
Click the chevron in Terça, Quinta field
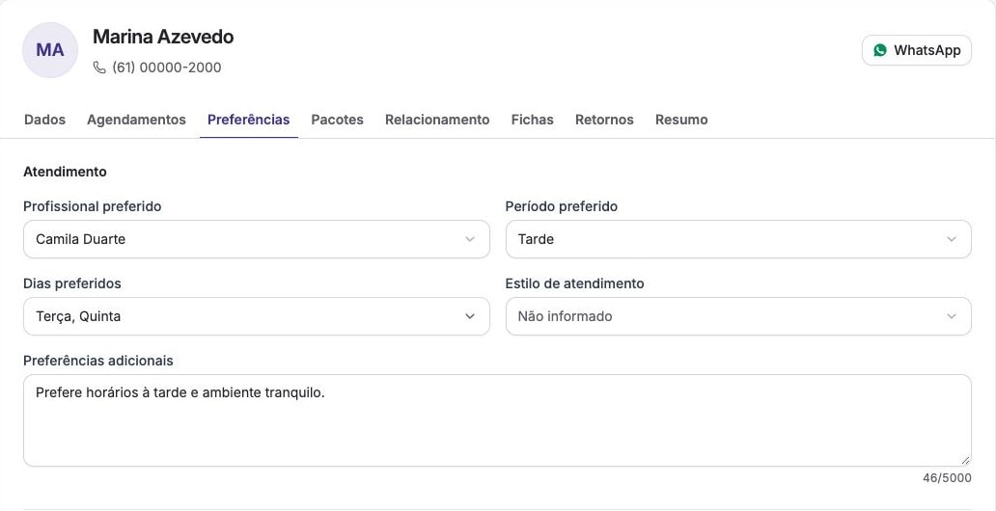coord(470,316)
